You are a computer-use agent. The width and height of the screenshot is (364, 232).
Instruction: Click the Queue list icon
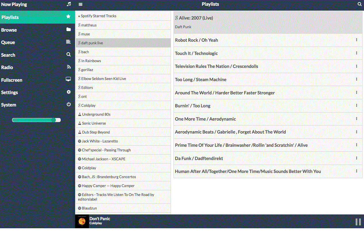tap(68, 42)
